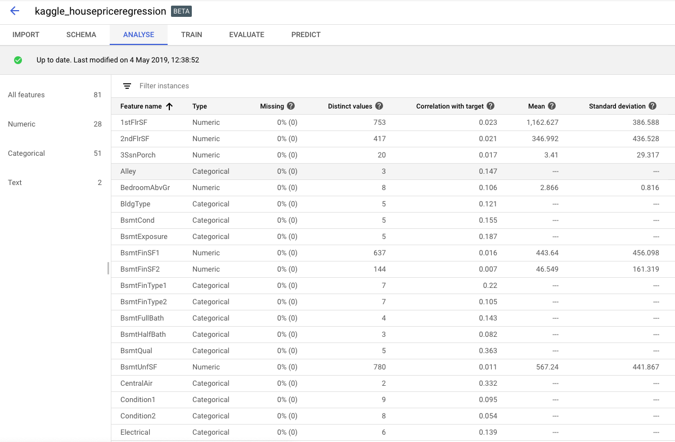Switch to the PREDICT tab
675x442 pixels.
coord(306,35)
